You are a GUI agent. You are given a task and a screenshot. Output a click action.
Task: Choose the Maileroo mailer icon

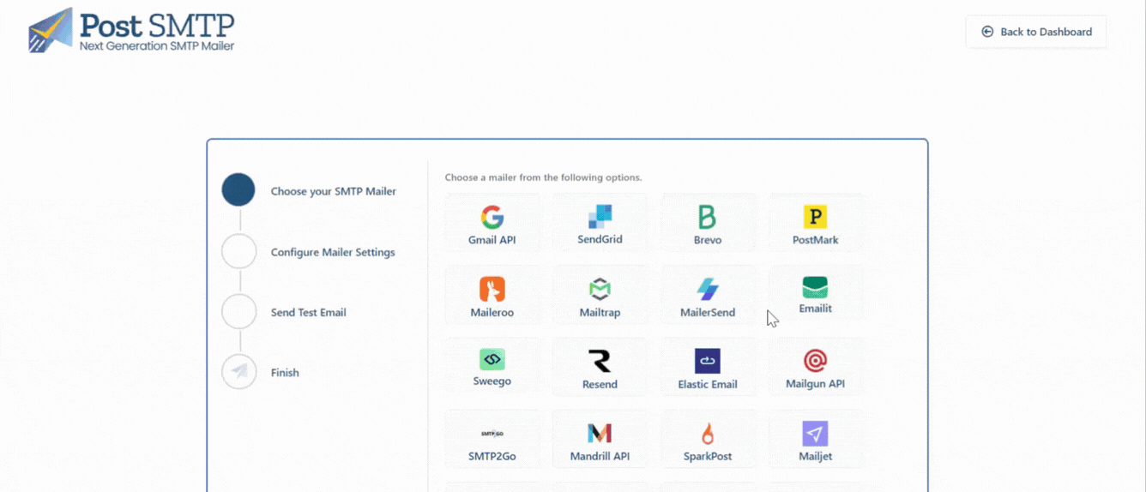point(492,289)
